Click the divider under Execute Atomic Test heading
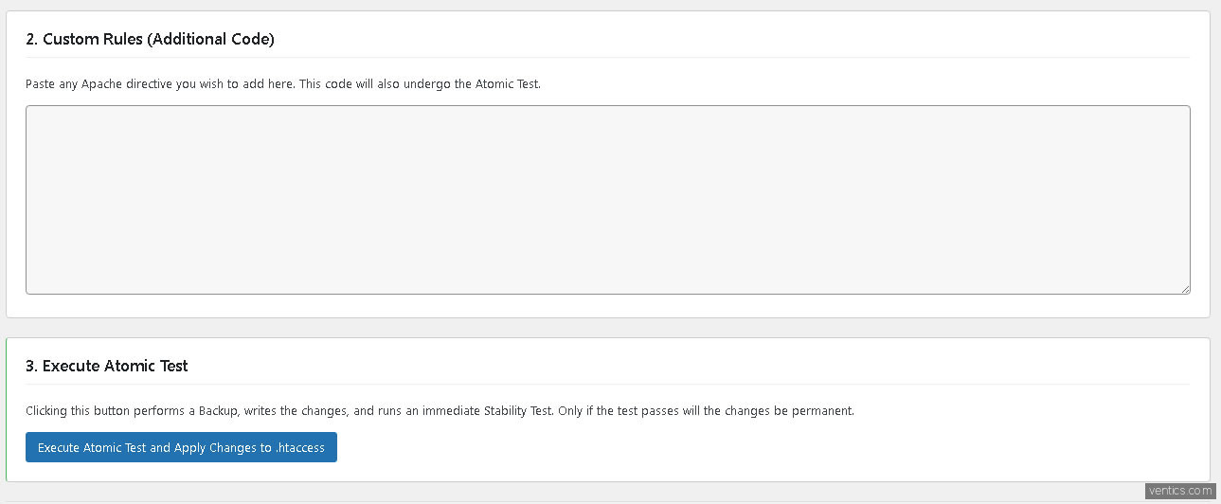 607,385
